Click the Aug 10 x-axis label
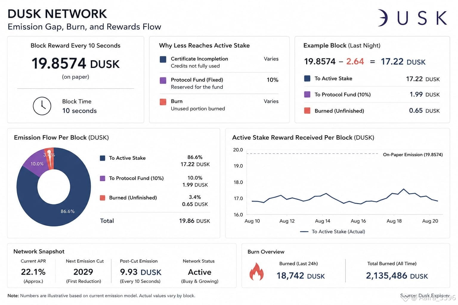Viewport: 458px width, 305px height. point(252,221)
